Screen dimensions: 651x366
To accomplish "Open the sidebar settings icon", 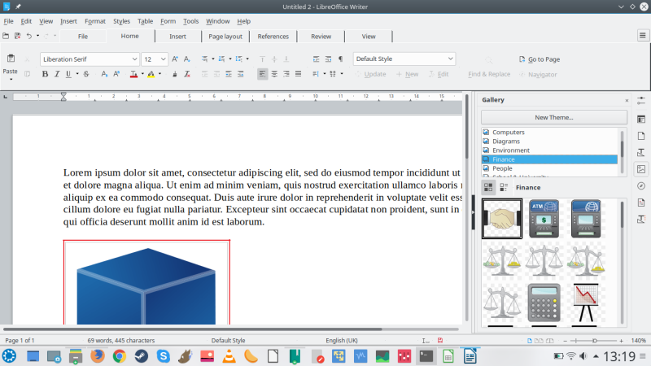I will pyautogui.click(x=641, y=100).
